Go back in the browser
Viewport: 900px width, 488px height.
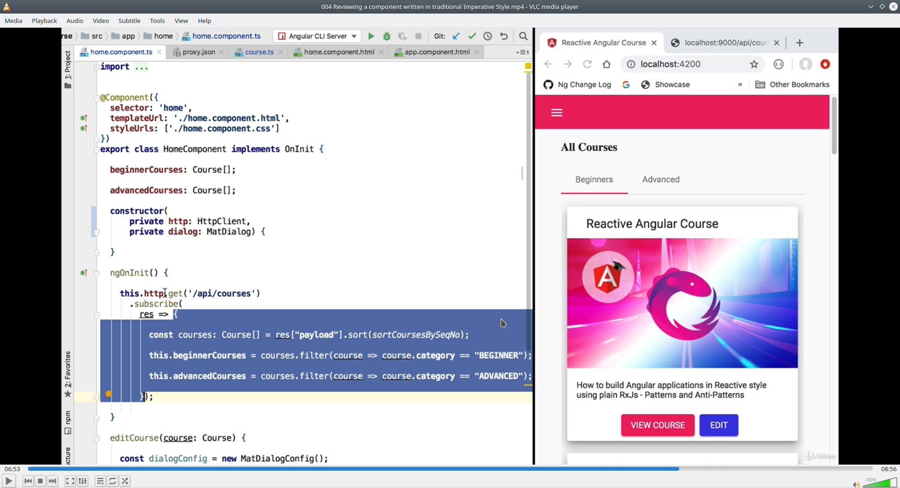click(548, 64)
